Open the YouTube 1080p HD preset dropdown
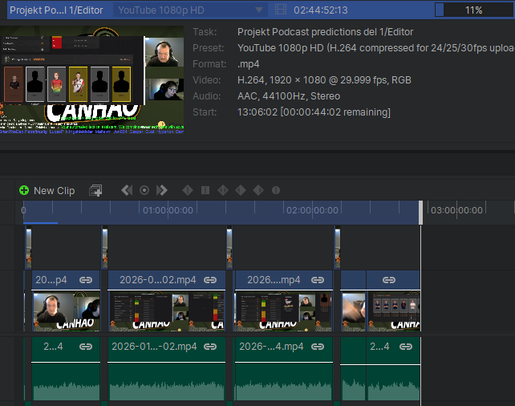 coord(190,10)
